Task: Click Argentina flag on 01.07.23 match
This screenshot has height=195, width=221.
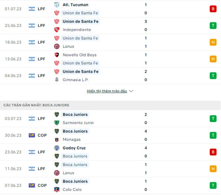Action: (x=32, y=9)
